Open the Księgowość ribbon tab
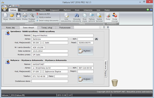 [55, 10]
